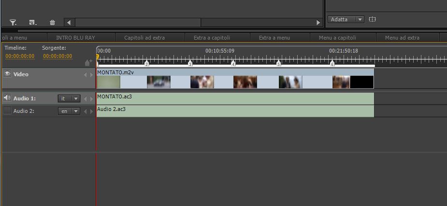Viewport: 447px width, 206px height.
Task: Click the horizontal scrollbar in top panel
Action: (138, 23)
